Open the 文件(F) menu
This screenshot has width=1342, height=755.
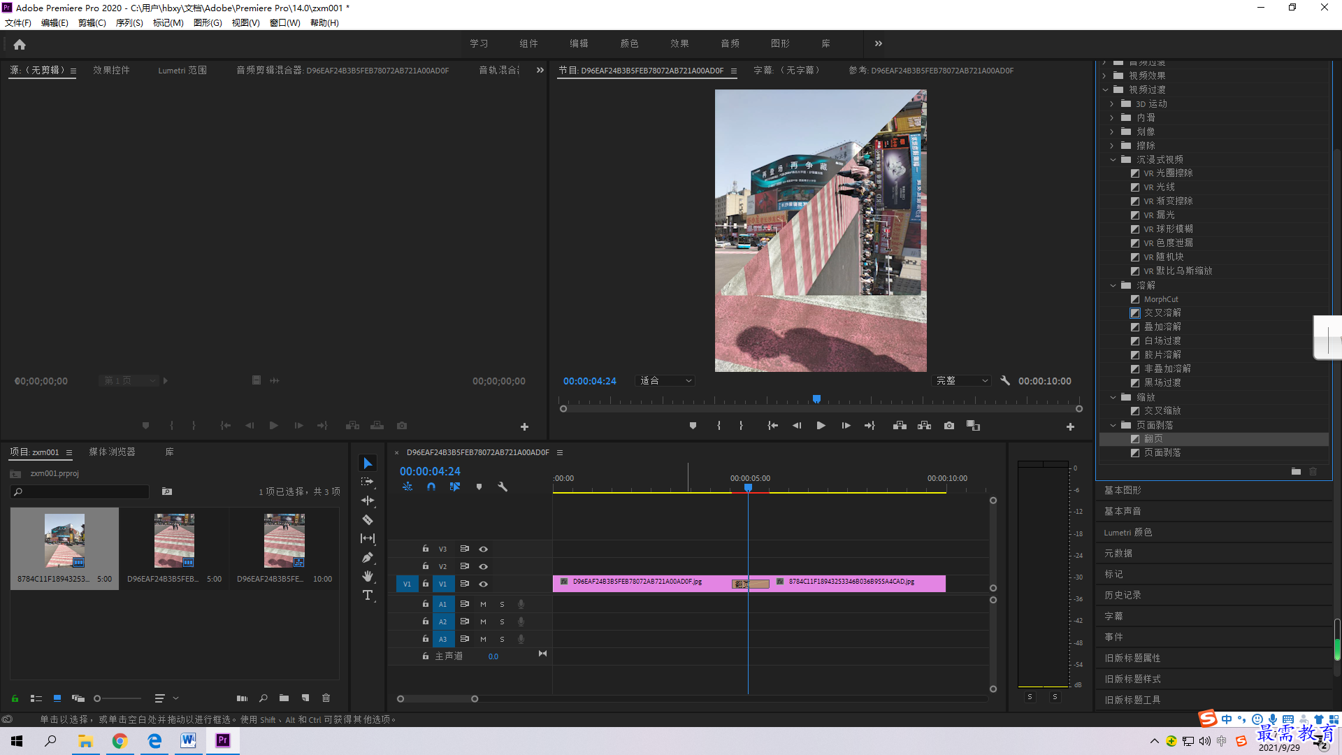click(18, 23)
